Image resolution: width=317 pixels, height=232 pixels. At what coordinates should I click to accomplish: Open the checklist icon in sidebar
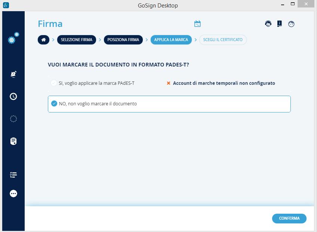[x=13, y=175]
